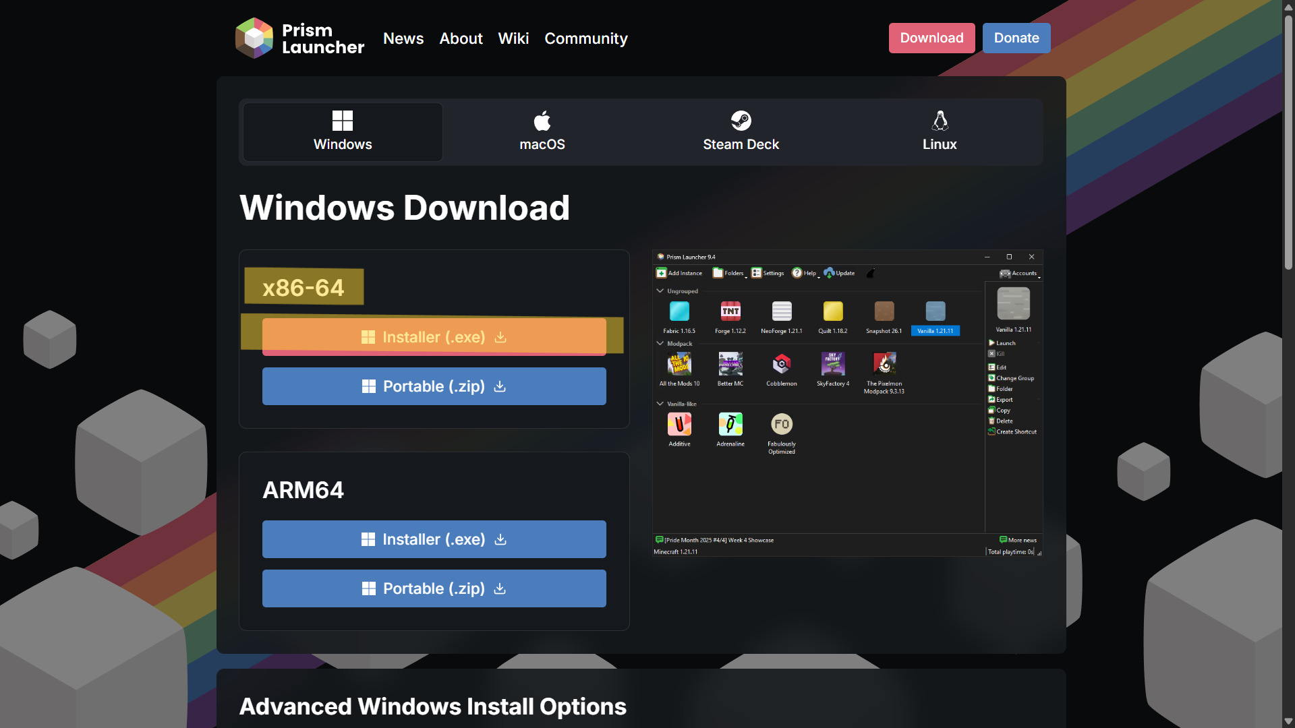Download the x86-64 Installer (.exe)
The image size is (1295, 728).
click(434, 337)
